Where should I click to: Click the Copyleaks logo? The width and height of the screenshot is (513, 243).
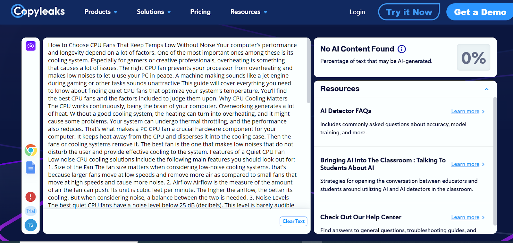[38, 11]
